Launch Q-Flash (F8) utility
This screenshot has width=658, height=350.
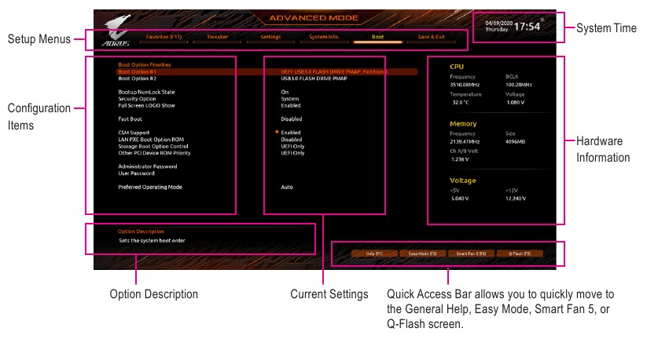tap(519, 253)
